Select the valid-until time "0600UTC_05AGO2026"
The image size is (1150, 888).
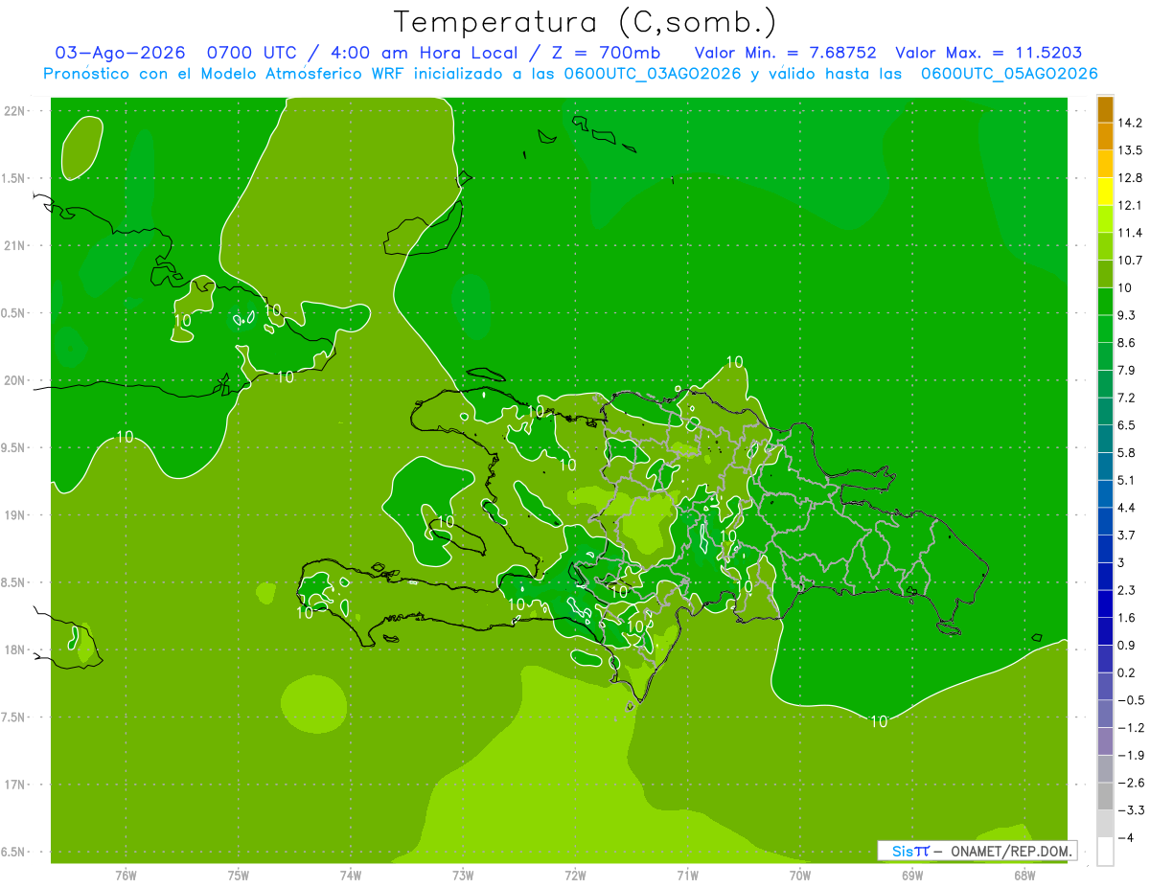click(1009, 74)
